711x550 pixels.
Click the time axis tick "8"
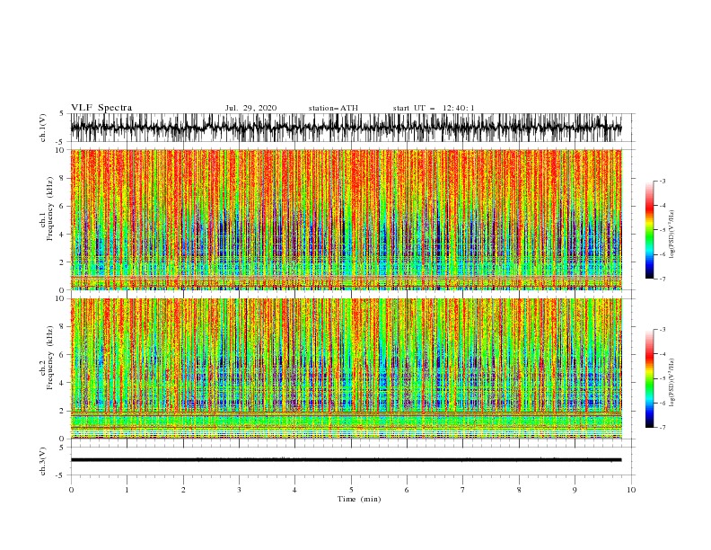519,490
